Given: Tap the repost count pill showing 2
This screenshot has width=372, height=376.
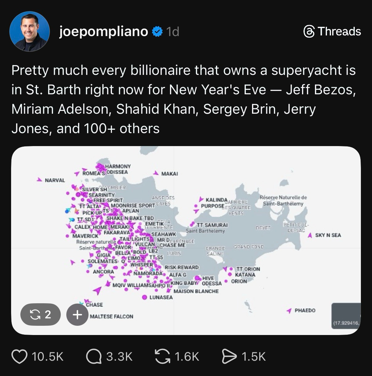Looking at the screenshot, I should coord(40,315).
